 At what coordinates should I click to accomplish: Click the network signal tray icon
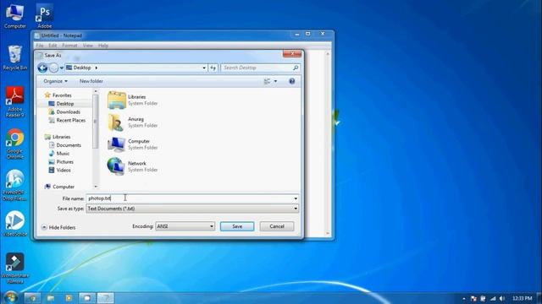click(x=493, y=298)
